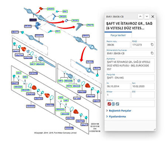This screenshot has height=141, width=167.
Task: Select the 4A085 part label
Action: click(51, 9)
